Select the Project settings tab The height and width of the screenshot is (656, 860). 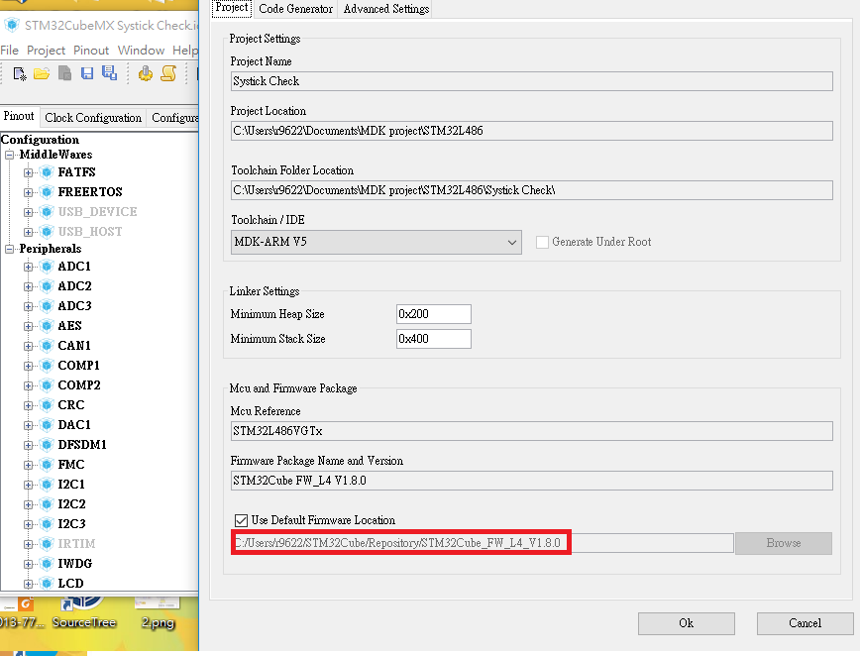pyautogui.click(x=232, y=8)
